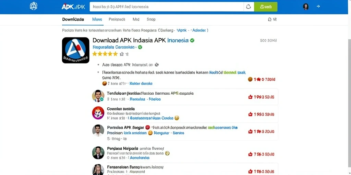Click the sparkle icon beside profile avatar
This screenshot has height=175, width=351.
click(318, 6)
